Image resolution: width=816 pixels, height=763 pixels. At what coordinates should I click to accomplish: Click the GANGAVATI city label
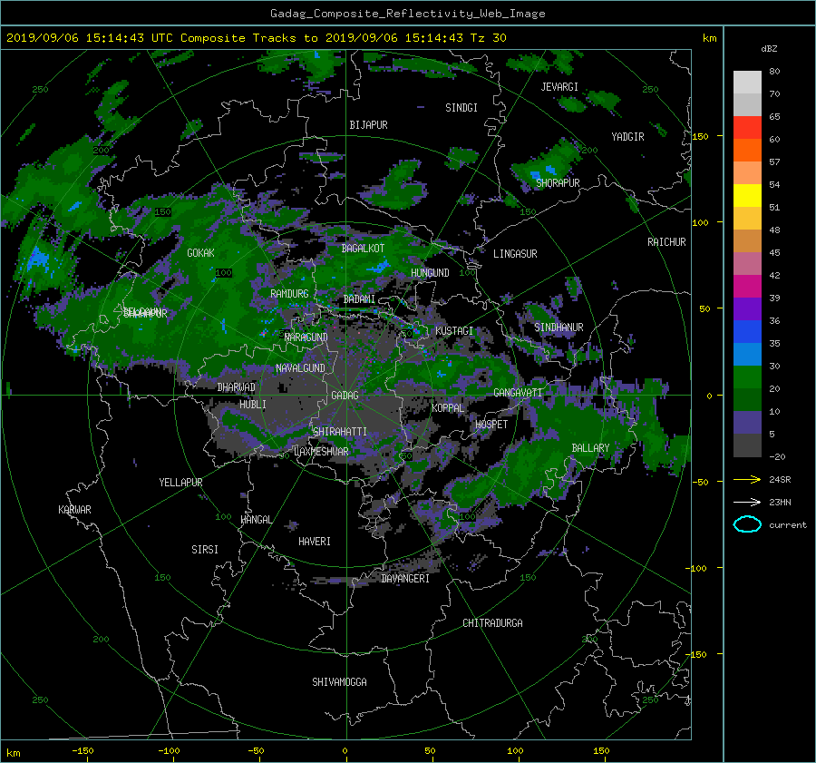coord(518,392)
